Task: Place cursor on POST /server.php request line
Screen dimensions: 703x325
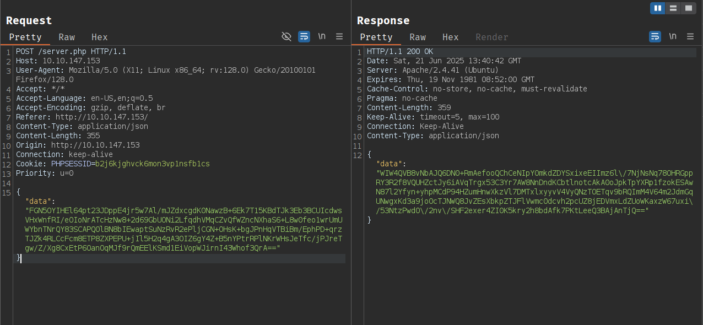Action: point(71,51)
